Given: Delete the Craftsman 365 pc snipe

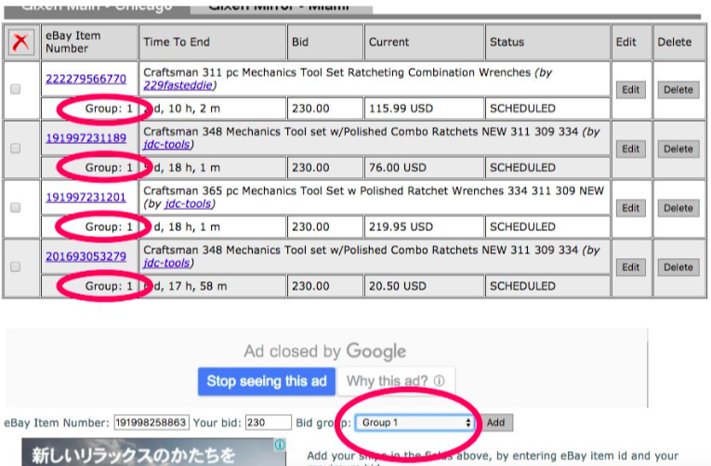Looking at the screenshot, I should coord(678,208).
